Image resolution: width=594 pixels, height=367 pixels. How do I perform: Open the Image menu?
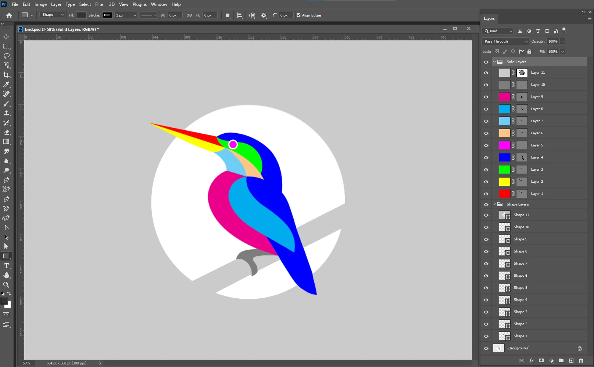pos(40,4)
